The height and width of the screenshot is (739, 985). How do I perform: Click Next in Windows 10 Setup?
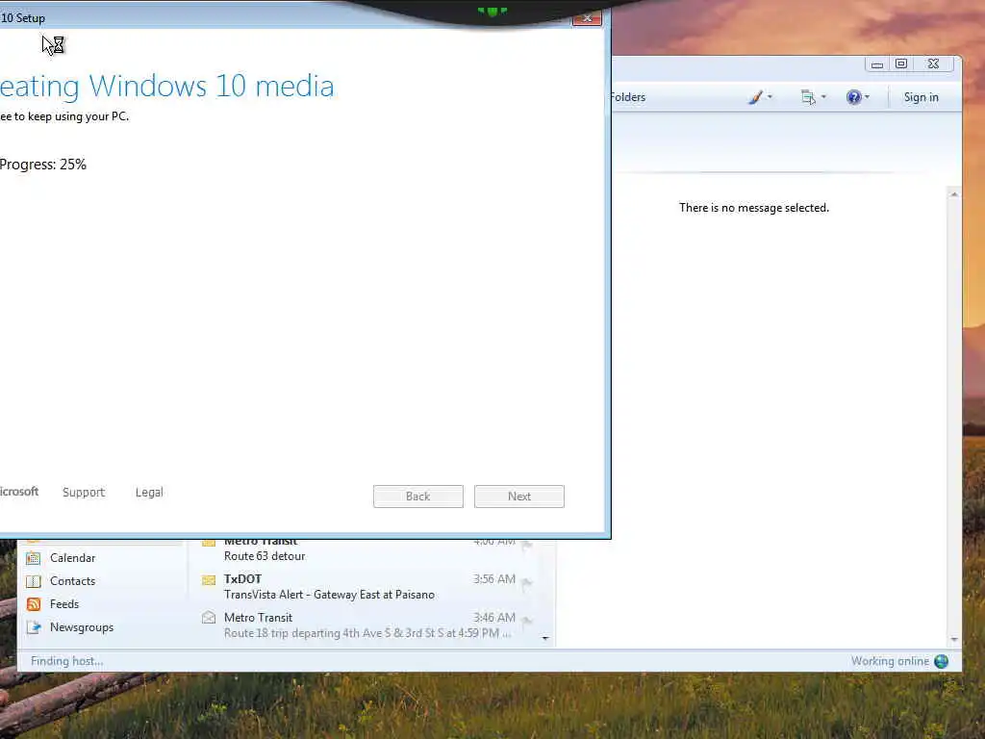(x=518, y=497)
